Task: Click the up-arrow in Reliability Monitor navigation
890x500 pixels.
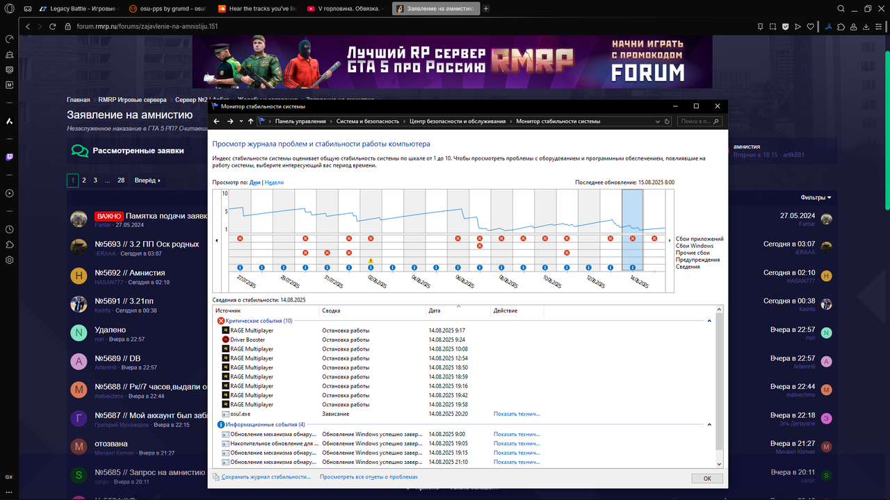Action: pos(250,121)
